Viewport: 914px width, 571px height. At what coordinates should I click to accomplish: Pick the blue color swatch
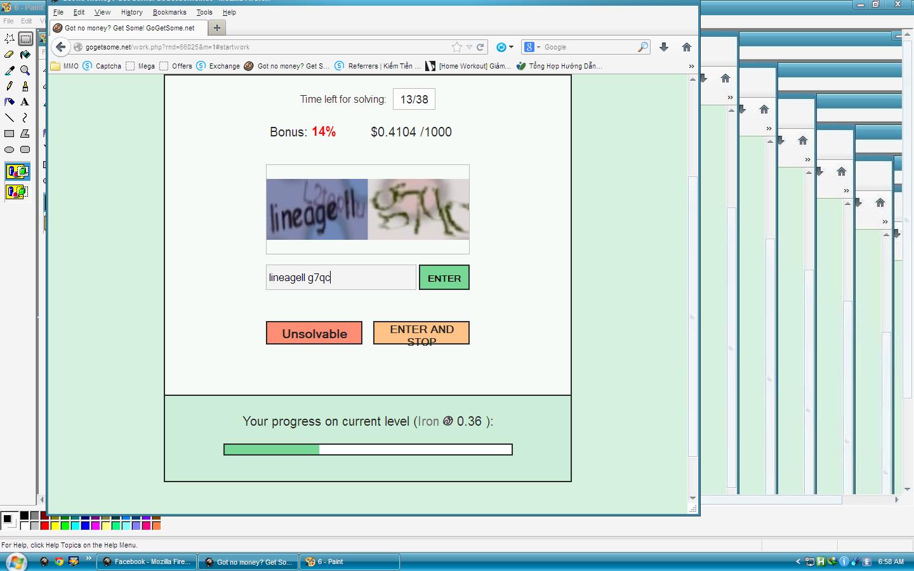85,525
